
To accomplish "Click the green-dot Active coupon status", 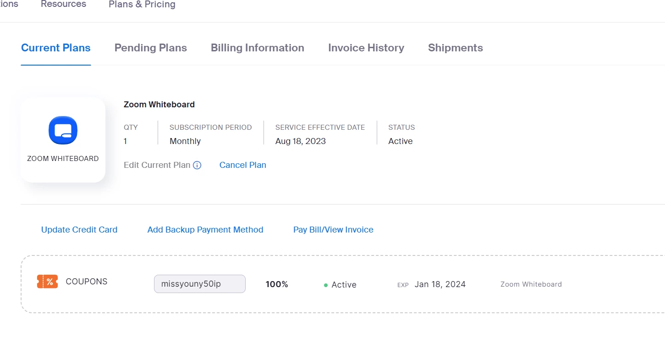I will coord(340,285).
